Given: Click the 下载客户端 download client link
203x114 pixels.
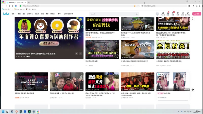Looking at the screenshot, I should pyautogui.click(x=68, y=14).
